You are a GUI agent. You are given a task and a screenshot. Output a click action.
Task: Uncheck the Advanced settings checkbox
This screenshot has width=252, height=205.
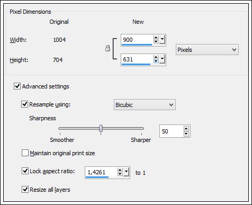pyautogui.click(x=17, y=86)
